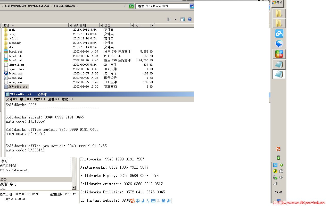Toggle the Sogou punctuation mode icon
The height and width of the screenshot is (206, 330).
pyautogui.click(x=148, y=201)
